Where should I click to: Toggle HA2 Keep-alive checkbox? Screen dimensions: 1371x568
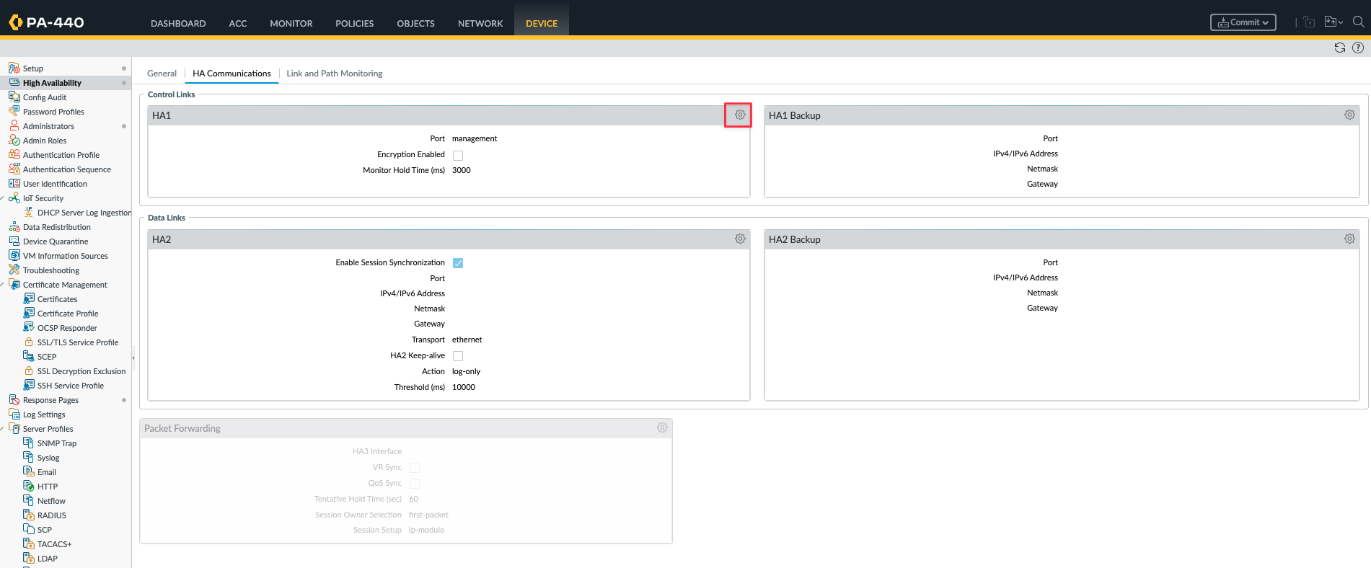[x=458, y=356]
